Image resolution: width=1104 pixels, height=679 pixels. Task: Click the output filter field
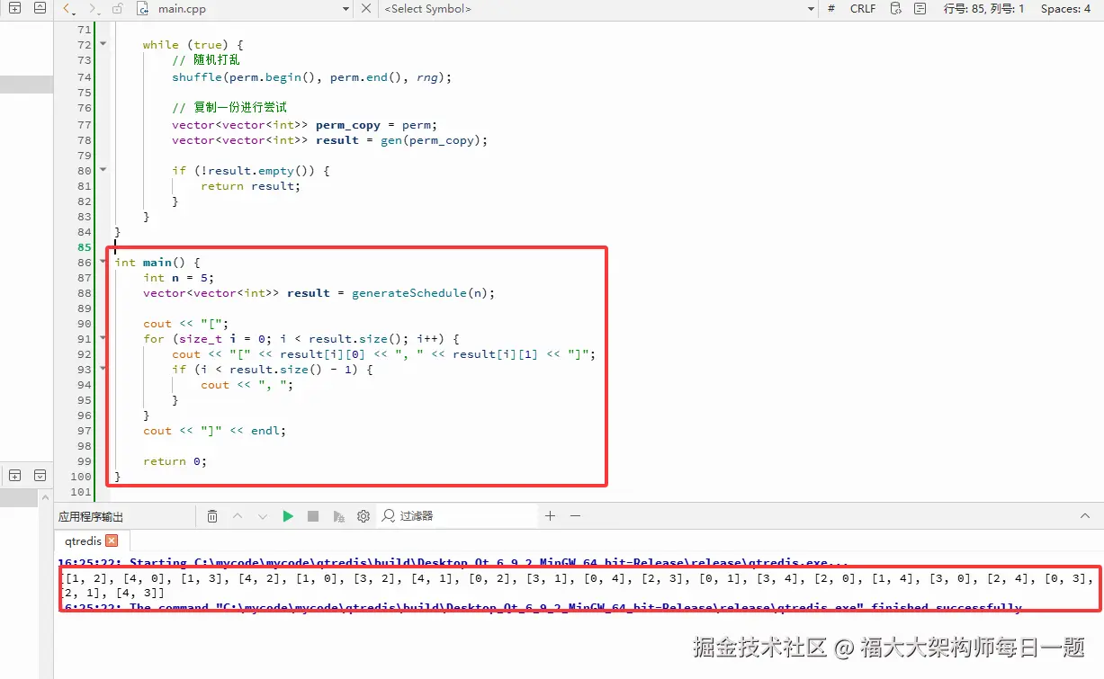(x=459, y=516)
